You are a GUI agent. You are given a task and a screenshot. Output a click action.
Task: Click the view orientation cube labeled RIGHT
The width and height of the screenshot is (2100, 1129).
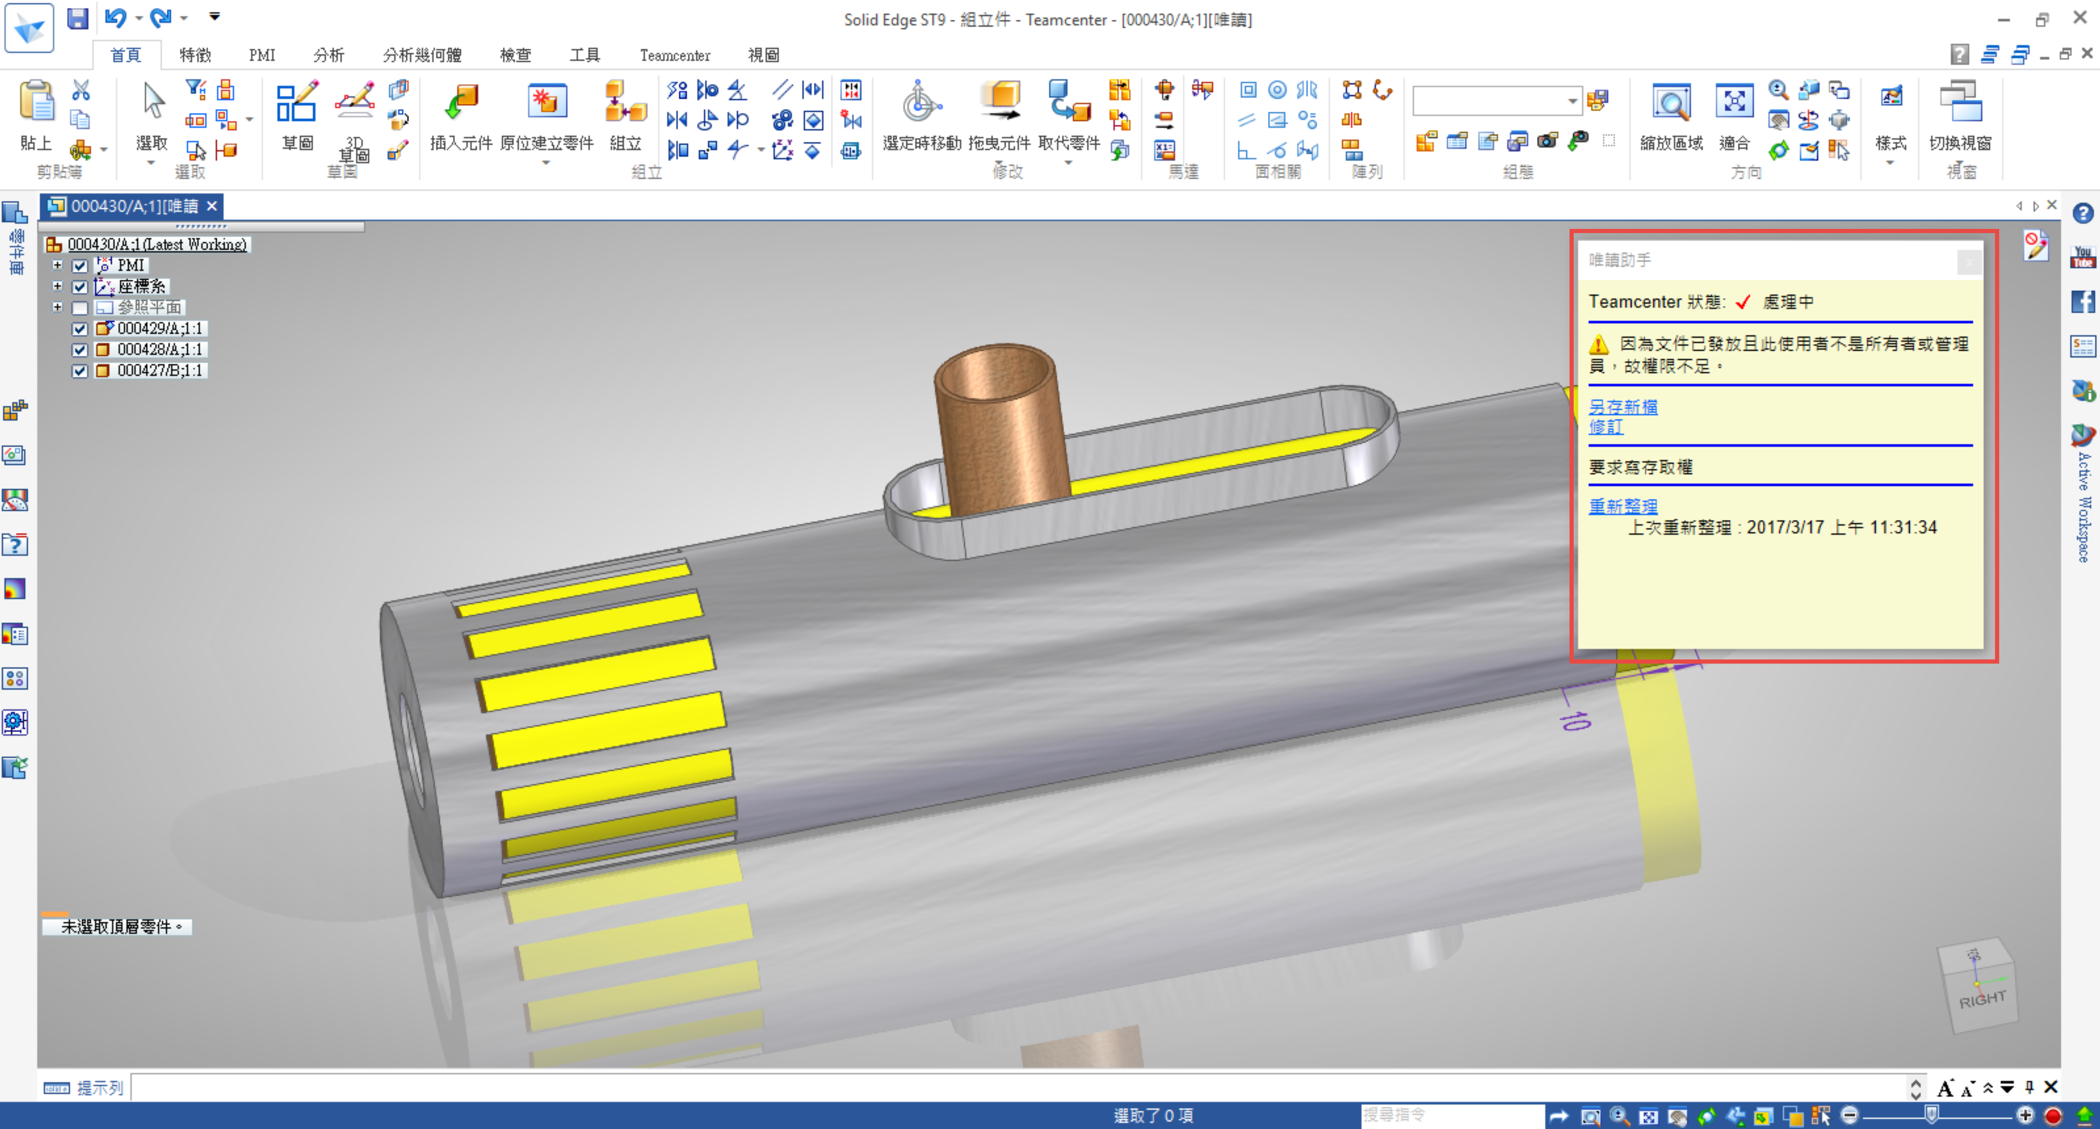click(1979, 987)
